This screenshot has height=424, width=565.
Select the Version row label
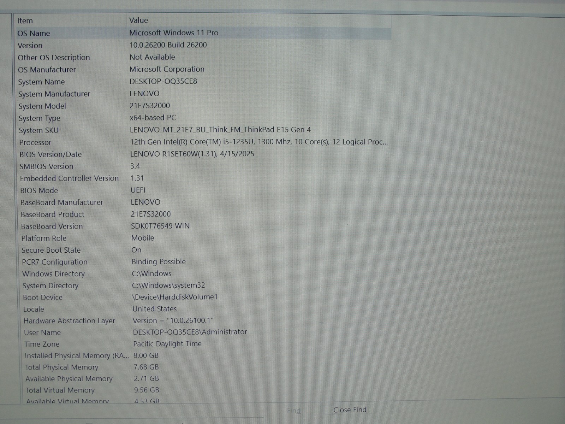coord(30,46)
